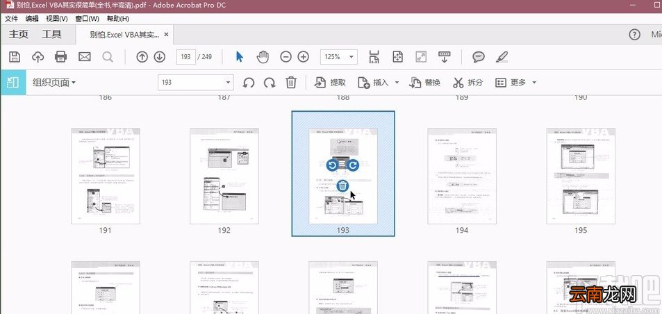Click the 插入 insert button
The width and height of the screenshot is (662, 314).
373,82
